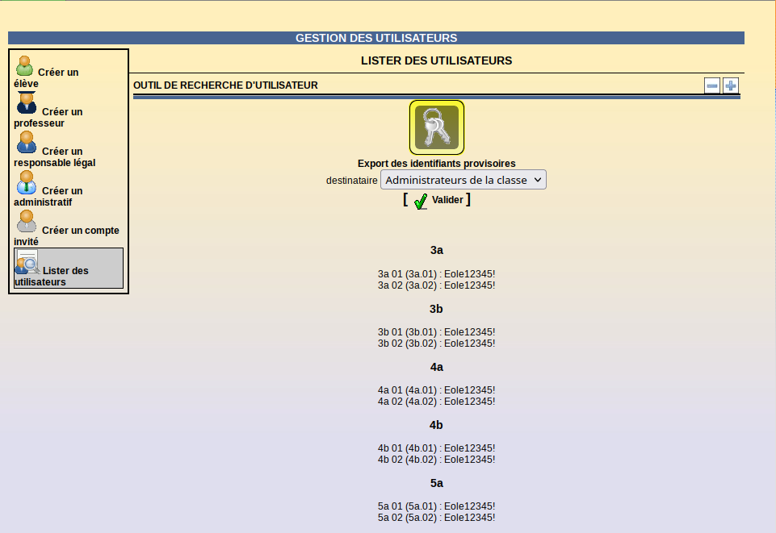Open Créer un responsable légal entry

coord(54,150)
